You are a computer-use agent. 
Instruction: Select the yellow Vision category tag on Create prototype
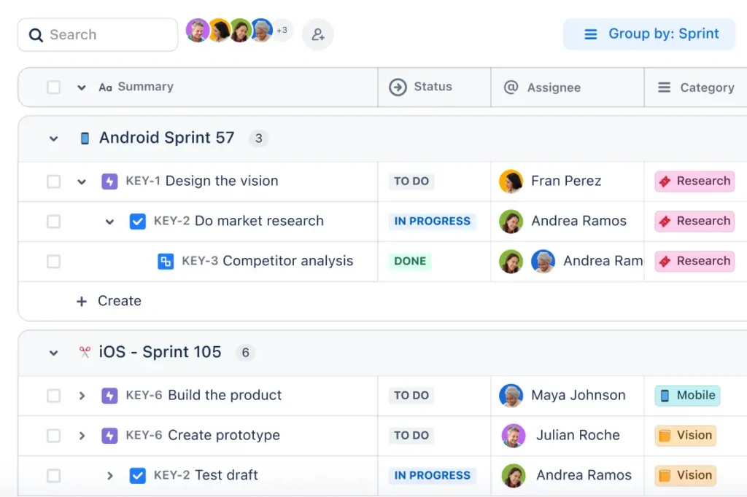pos(684,435)
